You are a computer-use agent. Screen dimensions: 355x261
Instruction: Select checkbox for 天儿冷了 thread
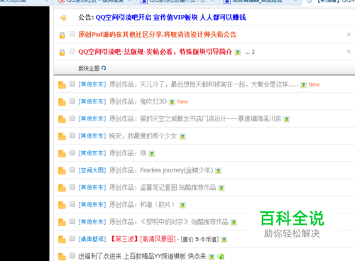(72, 84)
